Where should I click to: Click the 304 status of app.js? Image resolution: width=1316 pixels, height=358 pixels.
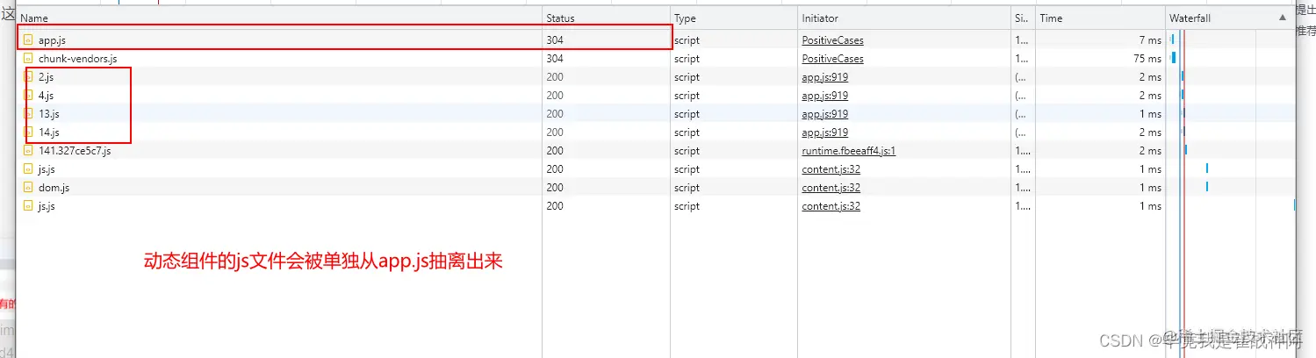[555, 40]
